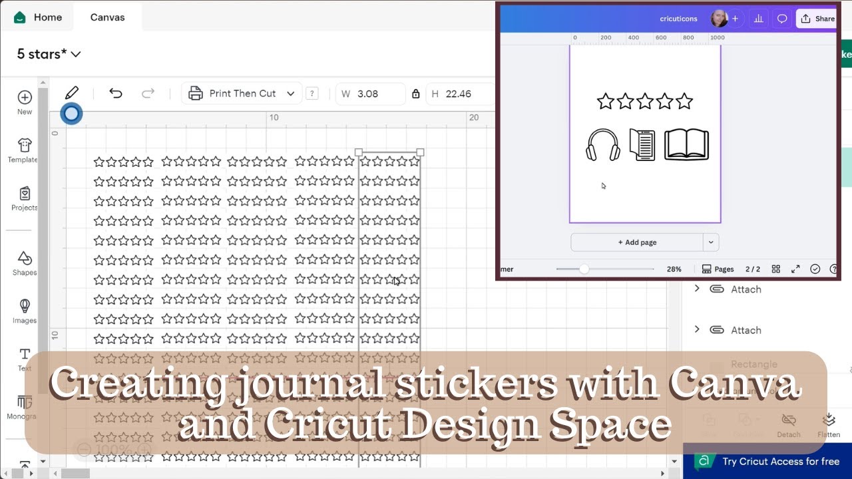Click the cricuticons project name in Canva

[x=678, y=19]
